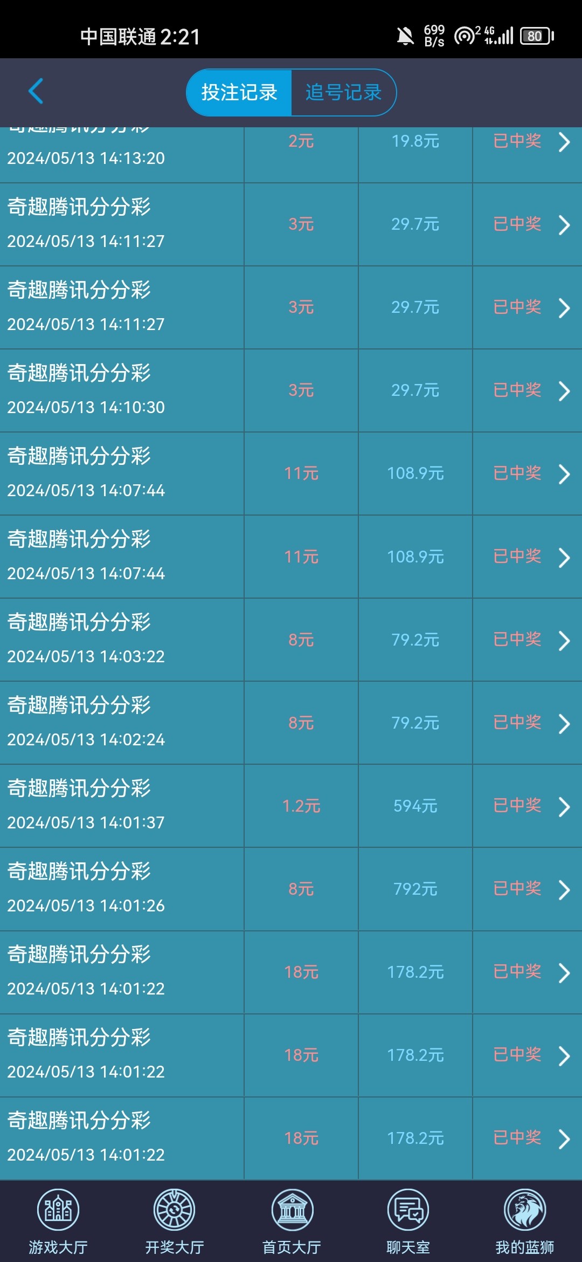
Task: Tap the back arrow icon
Action: (x=36, y=91)
